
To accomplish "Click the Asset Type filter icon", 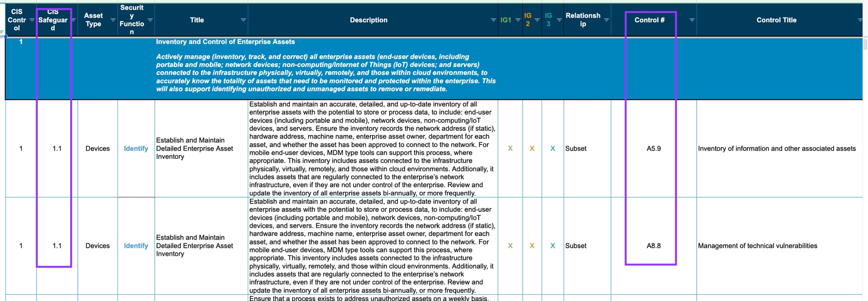I will pyautogui.click(x=113, y=20).
